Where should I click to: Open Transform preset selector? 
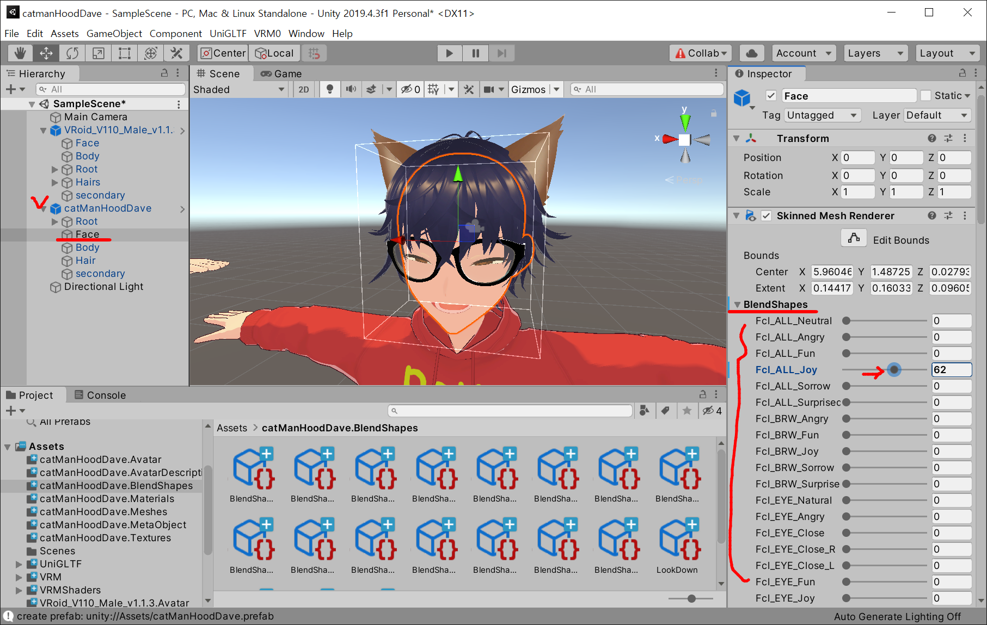pyautogui.click(x=948, y=138)
